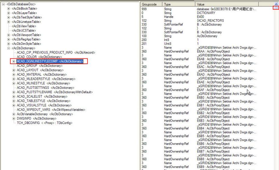
Task: Select the AcDbViewTable item
Action: [24, 26]
